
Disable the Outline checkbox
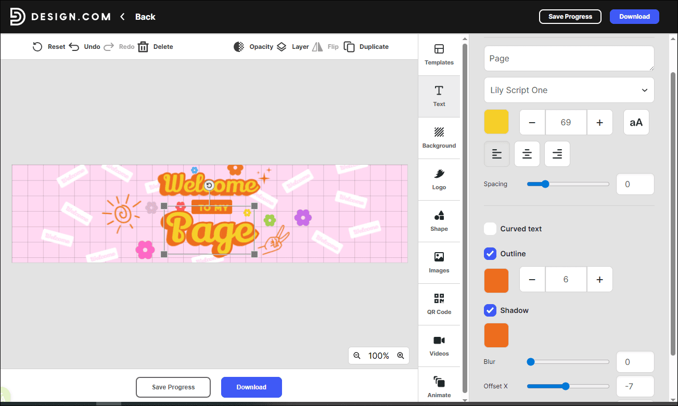[490, 254]
